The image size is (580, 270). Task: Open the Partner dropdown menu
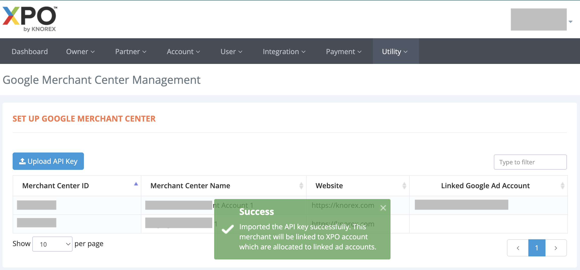click(131, 52)
